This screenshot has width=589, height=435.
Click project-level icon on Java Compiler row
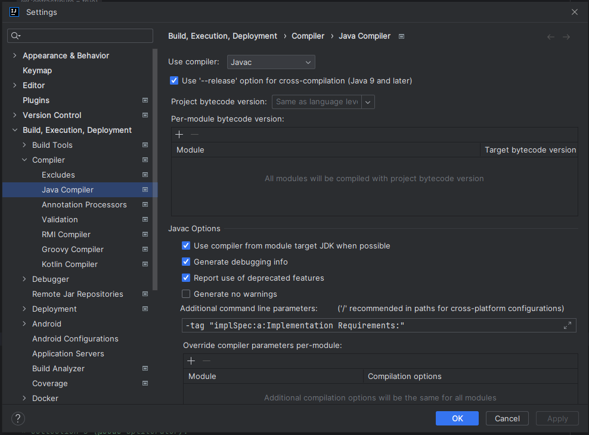[x=145, y=190]
